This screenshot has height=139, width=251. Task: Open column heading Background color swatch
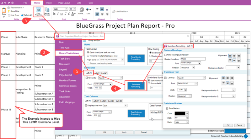(233, 67)
